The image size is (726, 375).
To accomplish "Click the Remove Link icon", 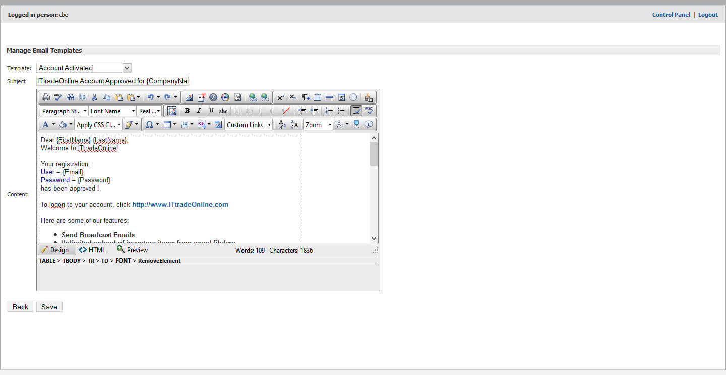I will 265,97.
